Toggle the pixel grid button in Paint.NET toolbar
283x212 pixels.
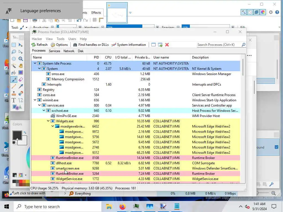point(95,20)
